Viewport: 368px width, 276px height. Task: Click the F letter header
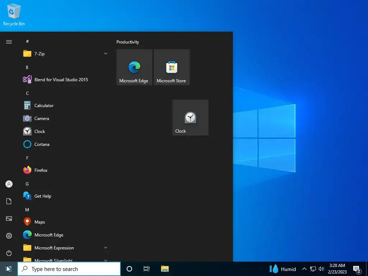coord(27,158)
